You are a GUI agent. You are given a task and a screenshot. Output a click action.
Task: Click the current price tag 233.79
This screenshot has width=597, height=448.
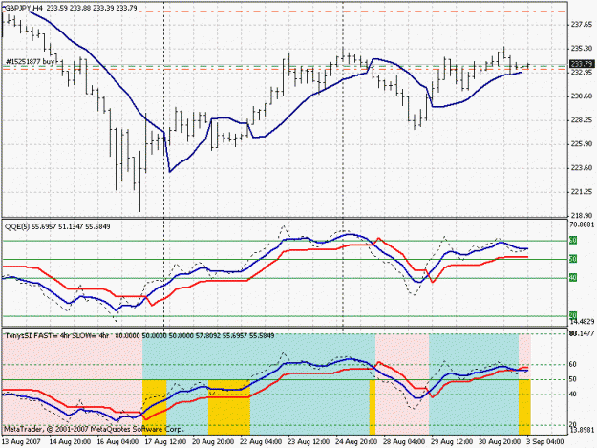tap(582, 64)
